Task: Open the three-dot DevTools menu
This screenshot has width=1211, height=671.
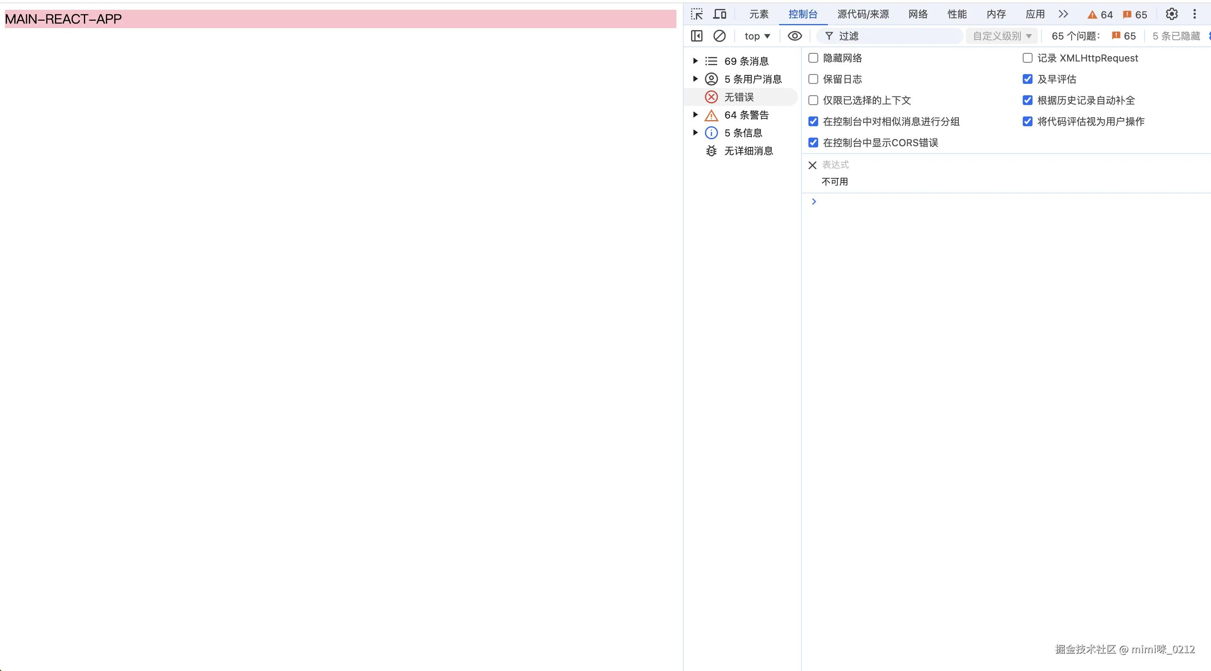Action: point(1194,14)
